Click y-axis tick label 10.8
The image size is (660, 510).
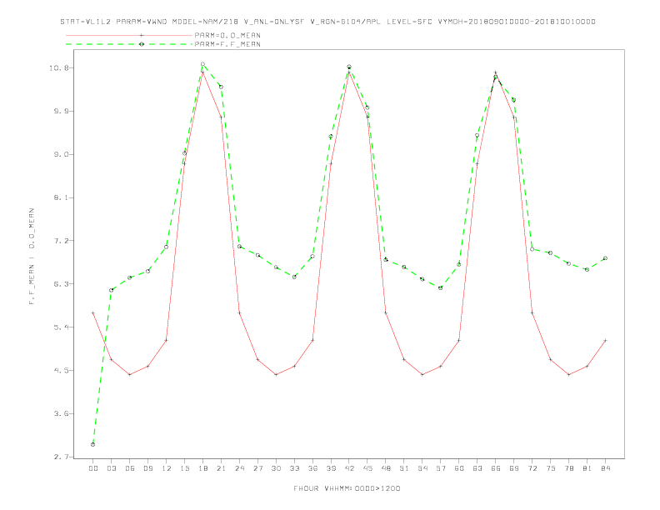58,67
